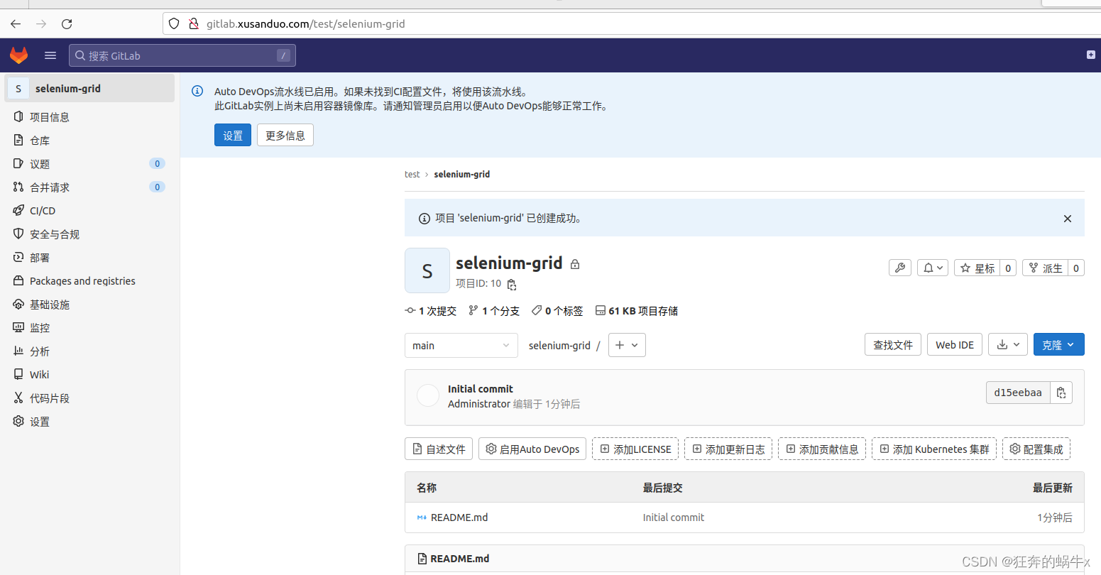
Task: Open Web IDE button
Action: click(955, 344)
